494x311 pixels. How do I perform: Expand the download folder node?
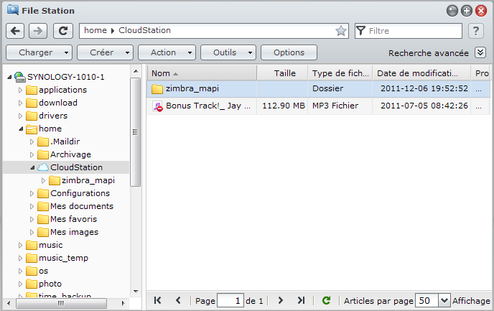(21, 103)
